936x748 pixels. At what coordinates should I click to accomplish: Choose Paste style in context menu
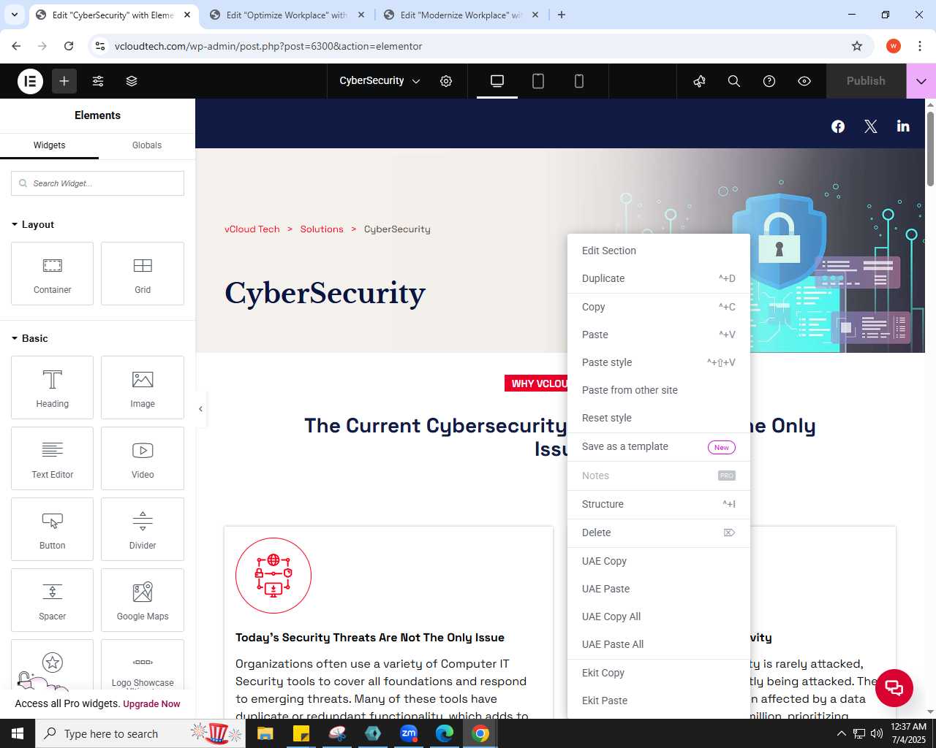659,362
